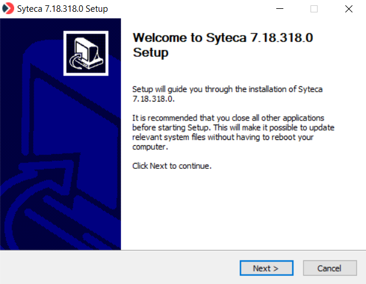Image resolution: width=366 pixels, height=284 pixels.
Task: Click empty white area below the text
Action: pyautogui.click(x=242, y=213)
